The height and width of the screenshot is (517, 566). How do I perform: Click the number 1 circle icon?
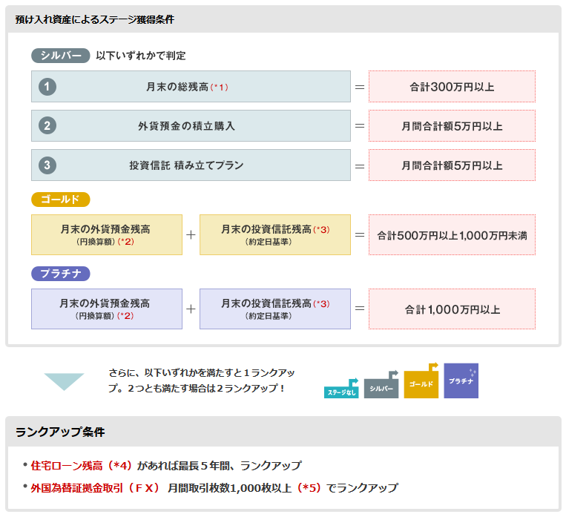point(47,87)
